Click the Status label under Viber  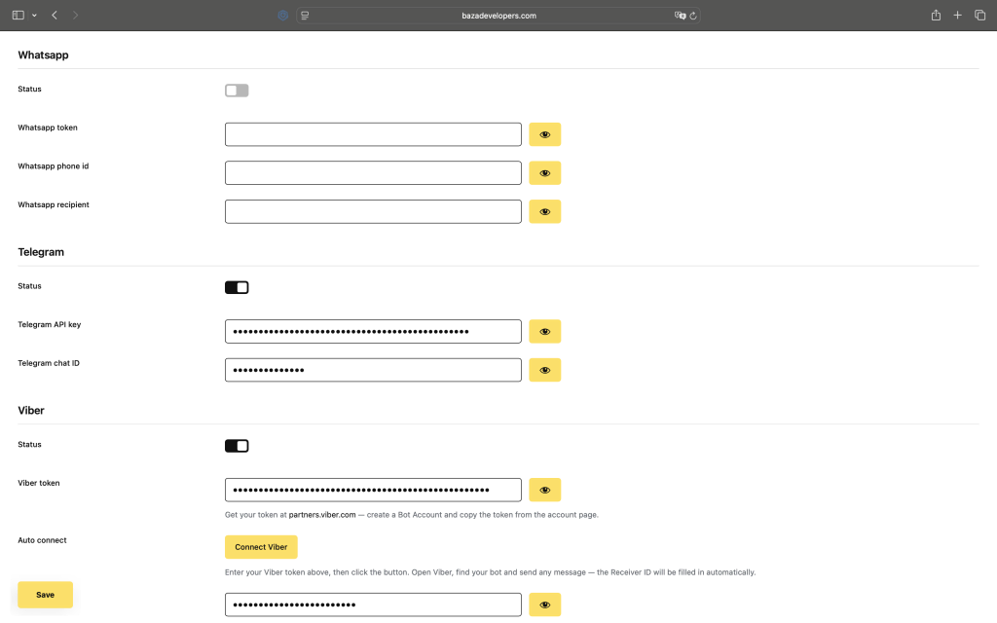(29, 444)
